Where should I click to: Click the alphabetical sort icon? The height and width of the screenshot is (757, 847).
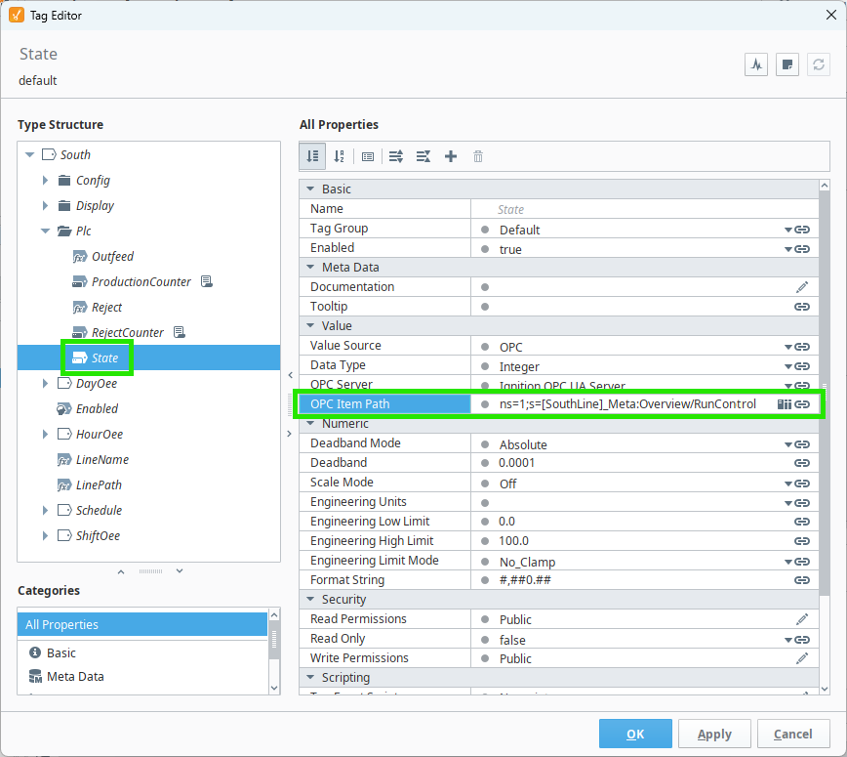click(x=340, y=156)
